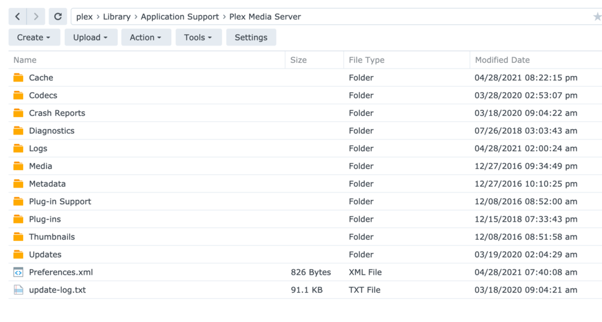Viewport: 602px width, 322px height.
Task: Select the Diagnostics folder name
Action: (52, 131)
